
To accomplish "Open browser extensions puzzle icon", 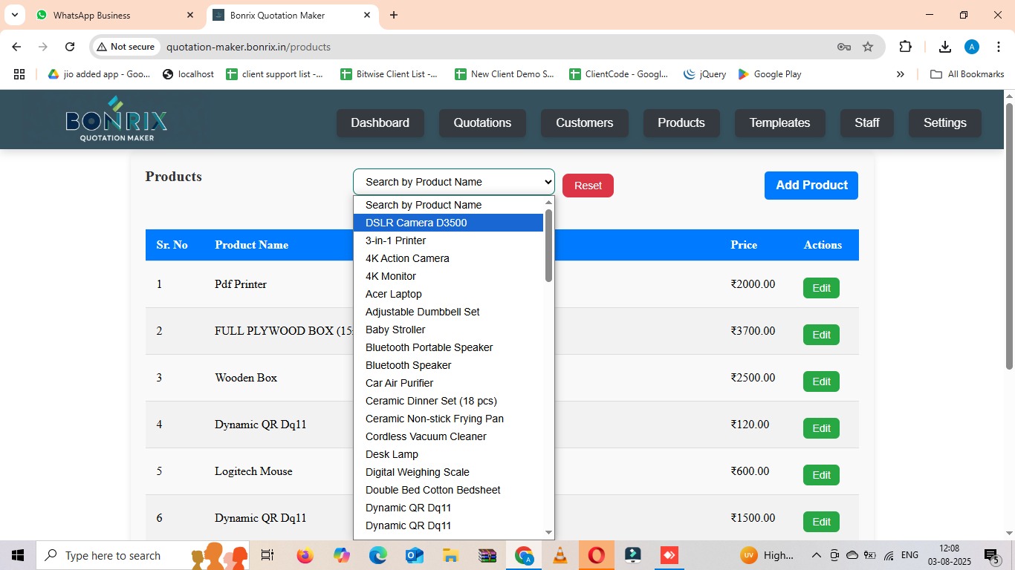I will [x=905, y=47].
